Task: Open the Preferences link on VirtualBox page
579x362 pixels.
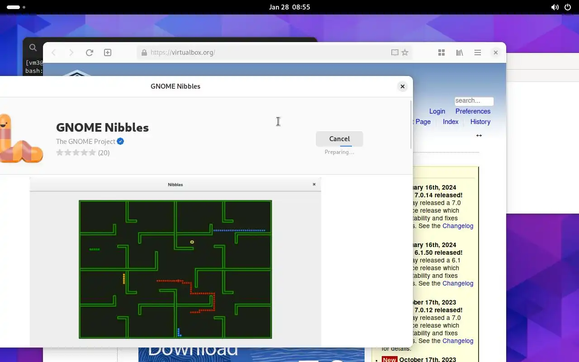Action: click(x=473, y=111)
